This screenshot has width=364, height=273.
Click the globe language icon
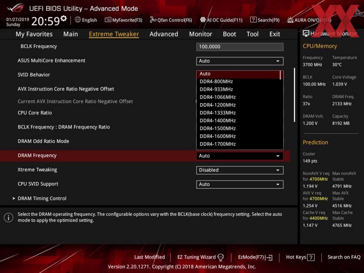coord(78,20)
